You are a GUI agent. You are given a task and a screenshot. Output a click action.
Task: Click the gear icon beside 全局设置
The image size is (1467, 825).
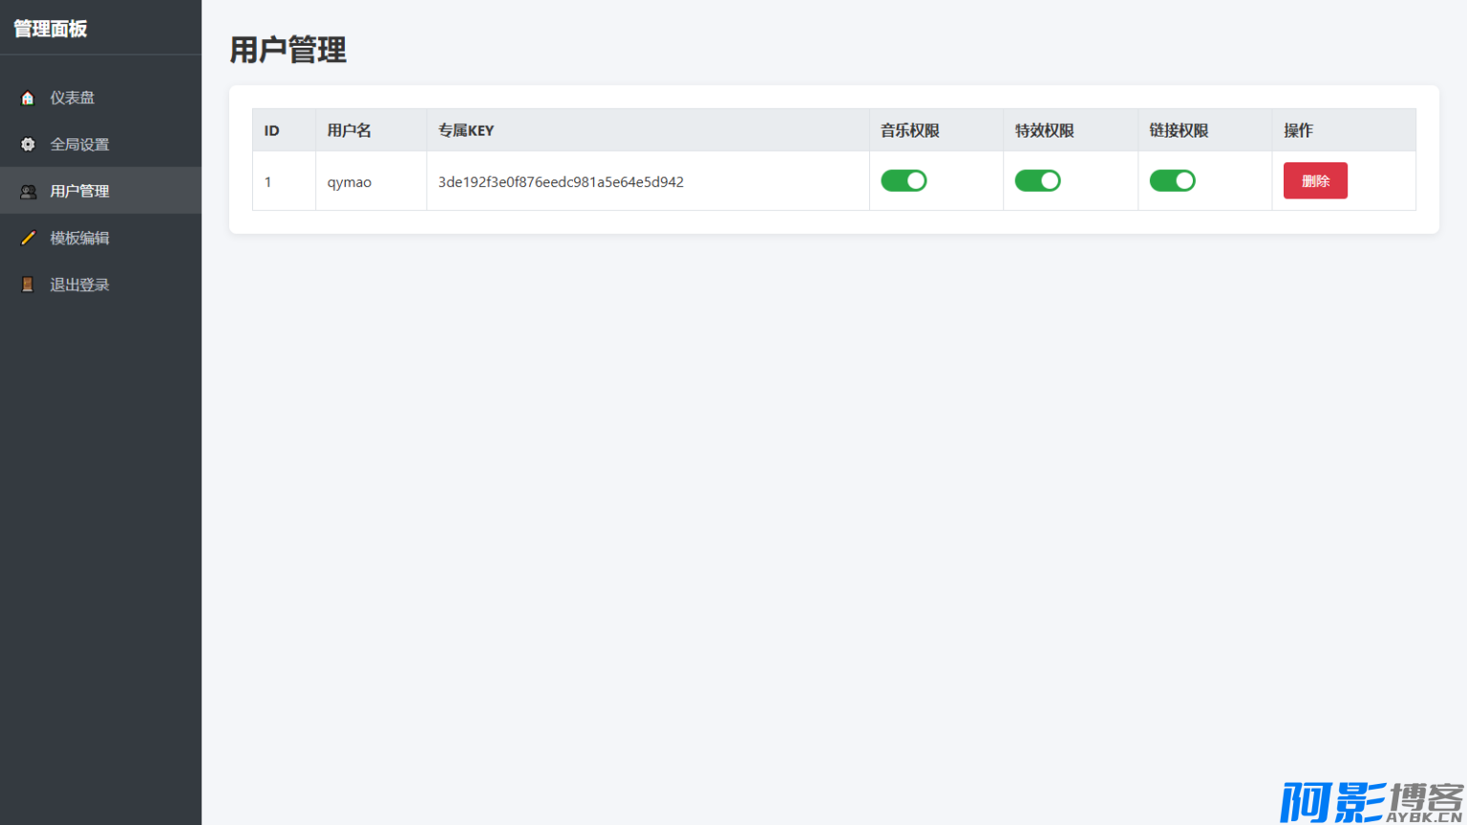click(x=28, y=144)
